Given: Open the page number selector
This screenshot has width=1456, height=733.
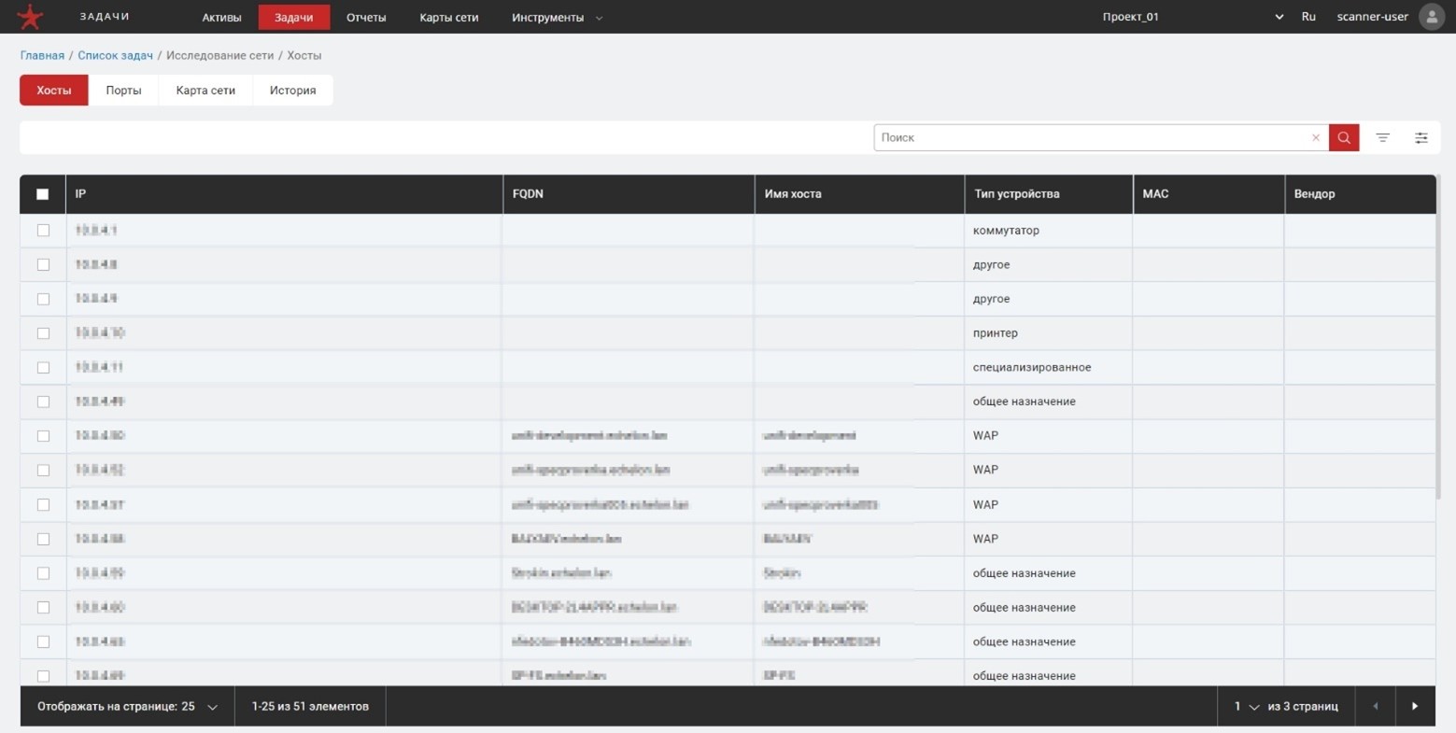Looking at the screenshot, I should click(x=1246, y=707).
